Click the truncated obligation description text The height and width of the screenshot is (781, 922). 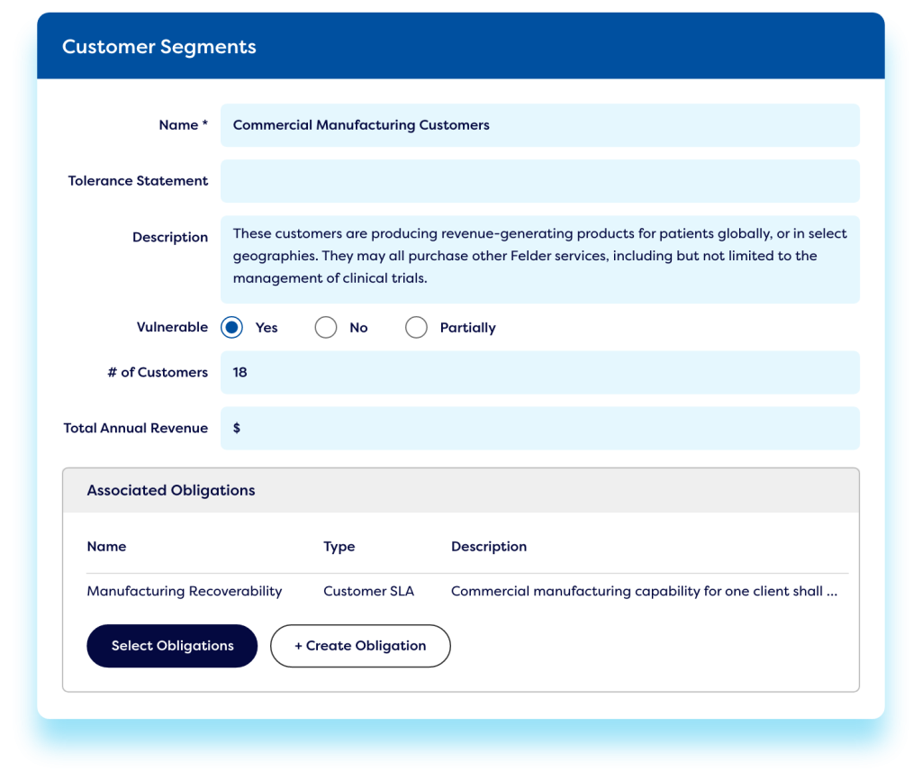point(644,592)
